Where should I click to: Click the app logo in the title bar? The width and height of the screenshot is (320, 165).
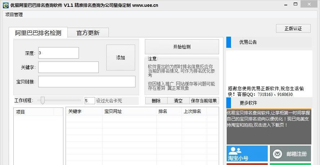[x=6, y=5]
